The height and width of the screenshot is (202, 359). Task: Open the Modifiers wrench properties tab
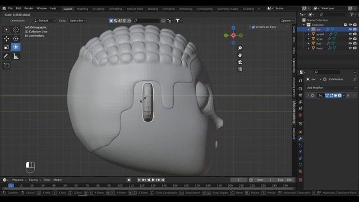301,139
